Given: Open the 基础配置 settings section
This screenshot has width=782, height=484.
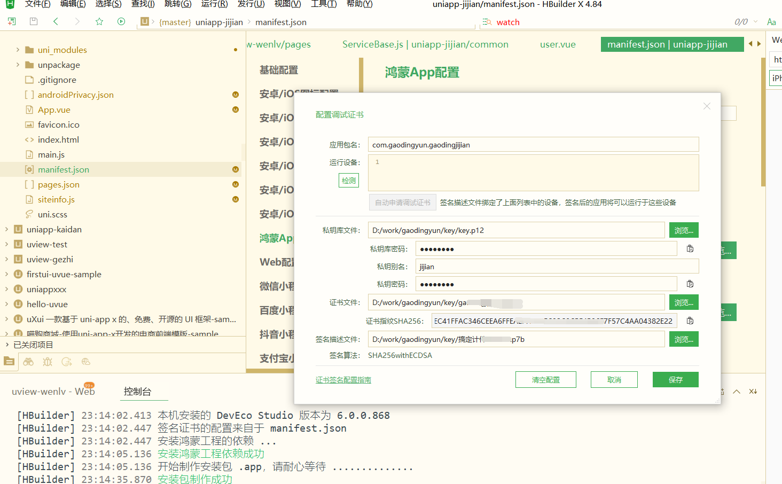Looking at the screenshot, I should [x=279, y=70].
